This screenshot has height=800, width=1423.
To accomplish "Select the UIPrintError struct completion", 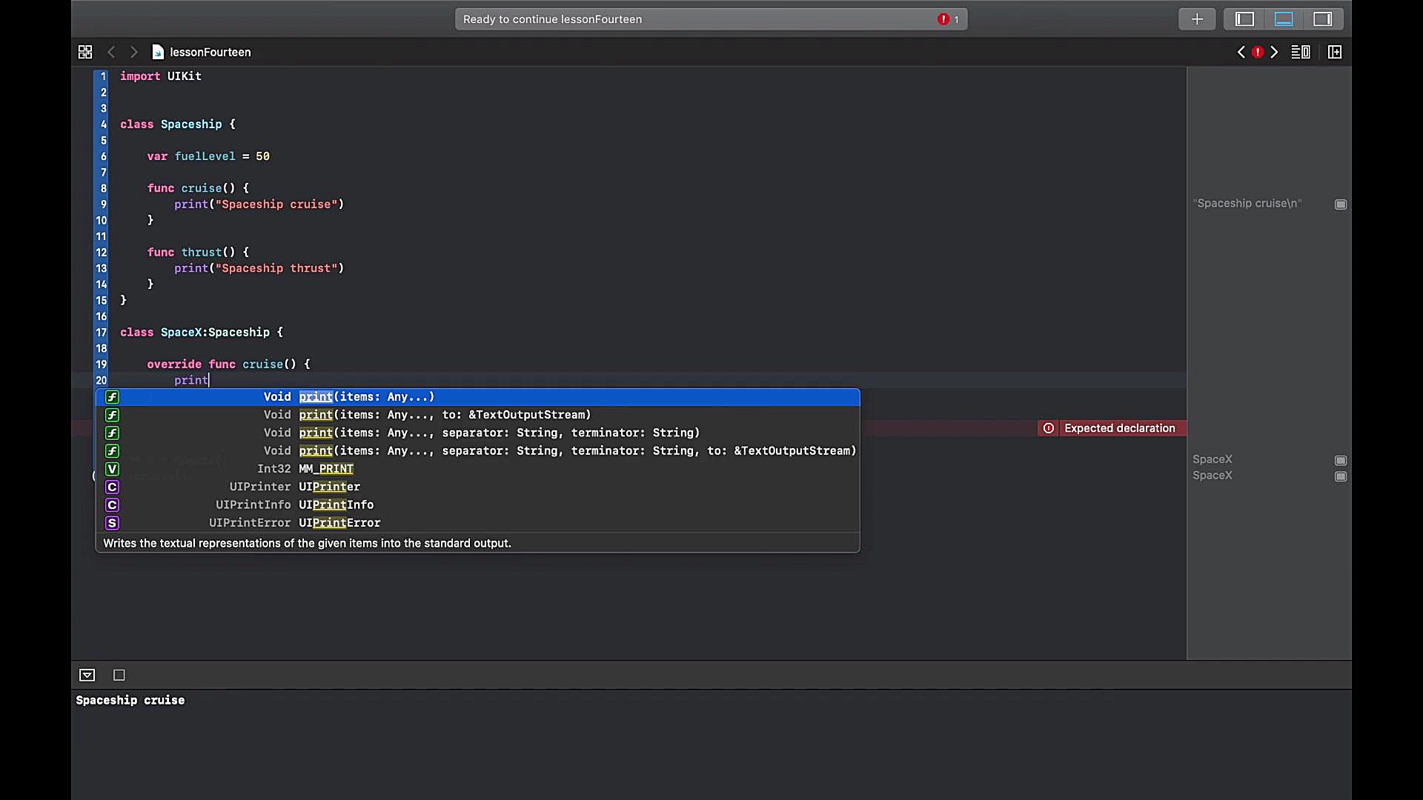I will (477, 523).
